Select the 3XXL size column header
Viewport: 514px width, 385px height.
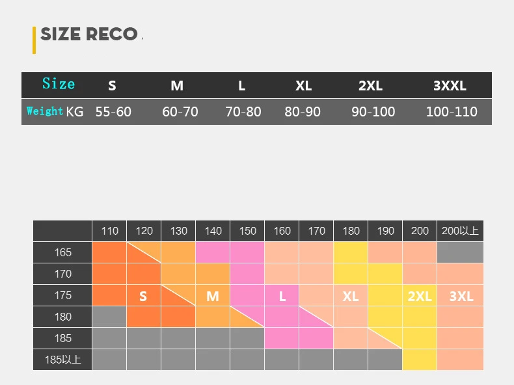coord(450,85)
